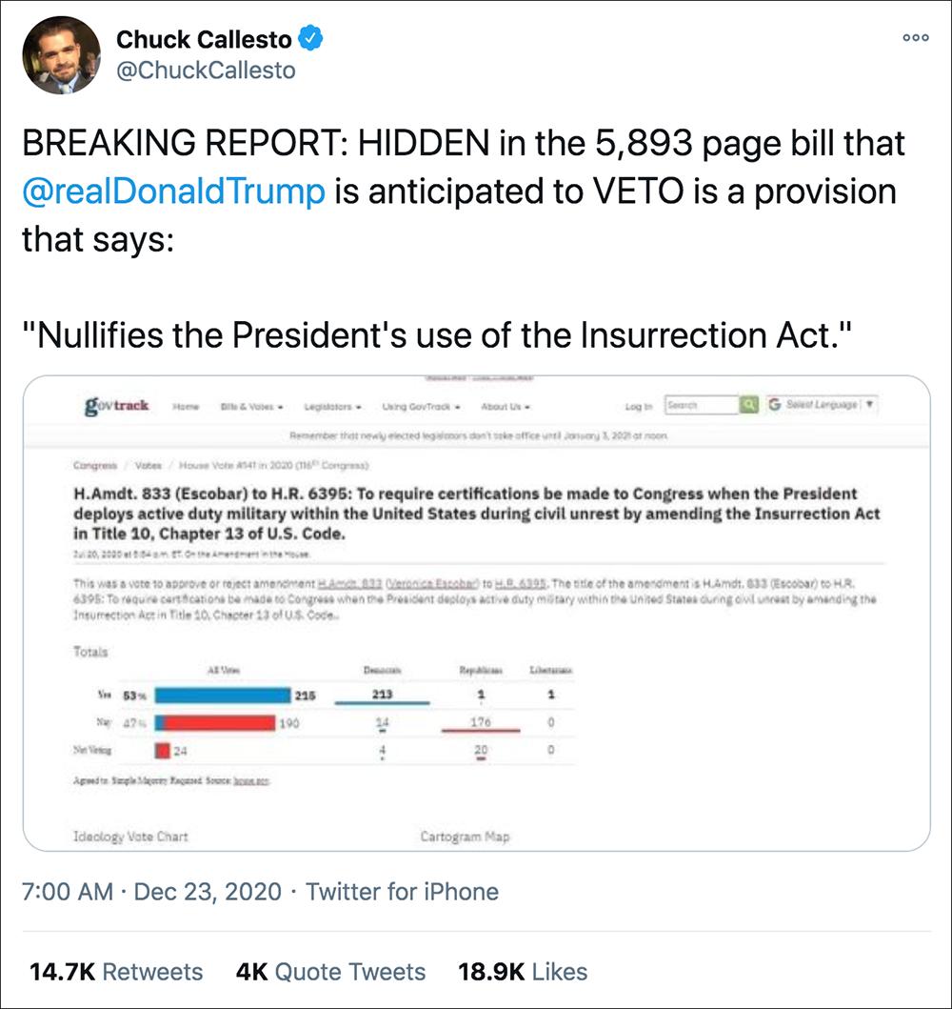952x1009 pixels.
Task: View the 14.7K Retweets list
Action: (116, 972)
